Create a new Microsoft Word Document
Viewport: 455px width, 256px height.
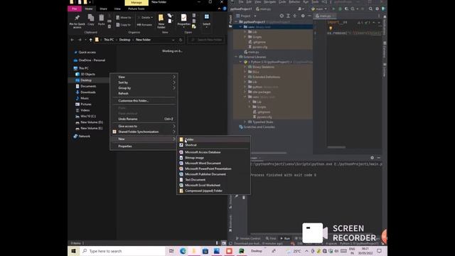(213, 163)
